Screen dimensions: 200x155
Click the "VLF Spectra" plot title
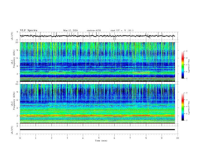(x=29, y=30)
